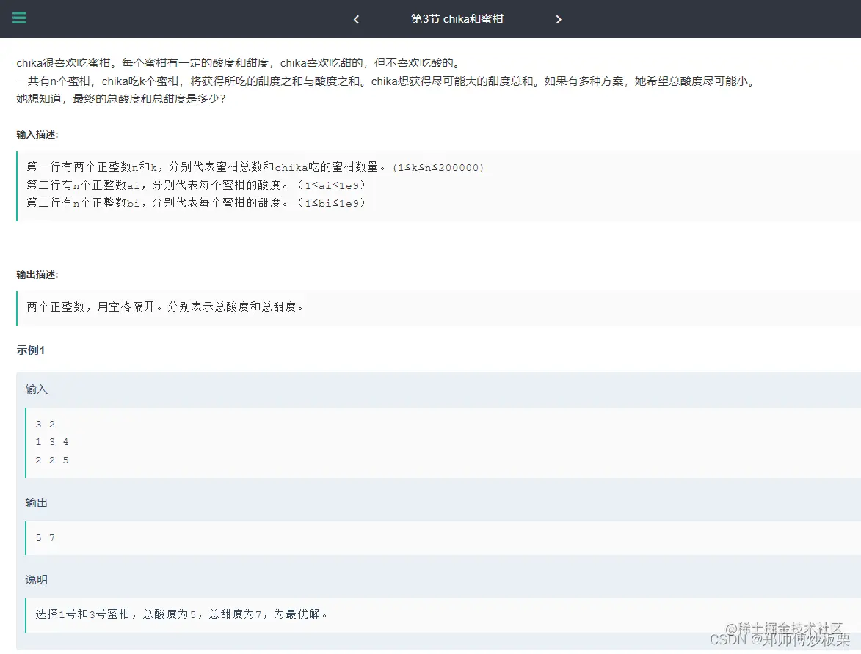Select sample input line '1 3 4'
861x654 pixels.
coord(52,441)
